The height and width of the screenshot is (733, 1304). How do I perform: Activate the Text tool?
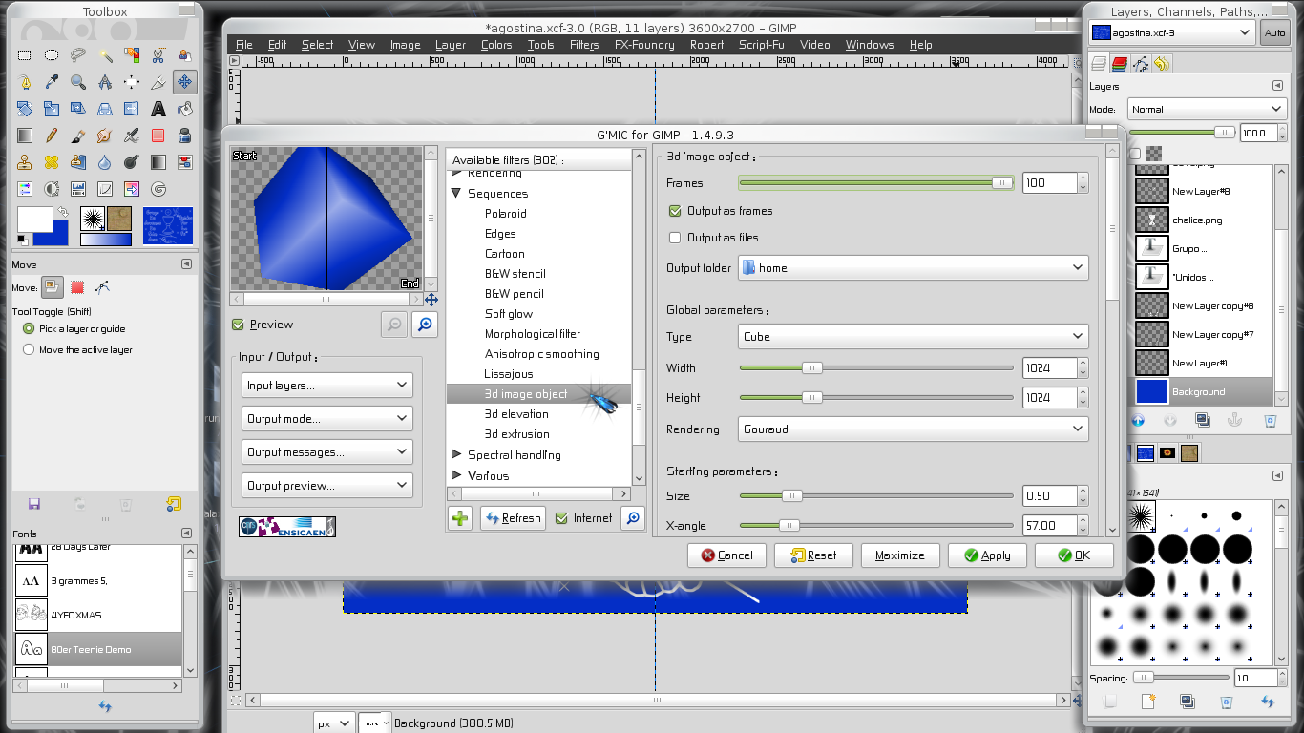point(158,109)
